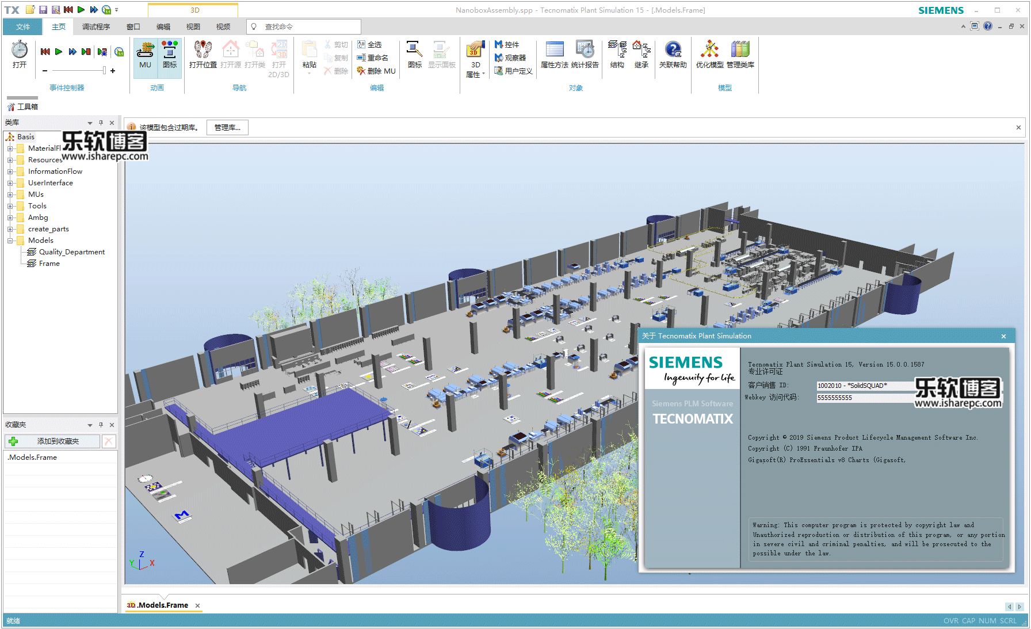Image resolution: width=1031 pixels, height=629 pixels.
Task: Select the 3D contextual tab
Action: 195,10
